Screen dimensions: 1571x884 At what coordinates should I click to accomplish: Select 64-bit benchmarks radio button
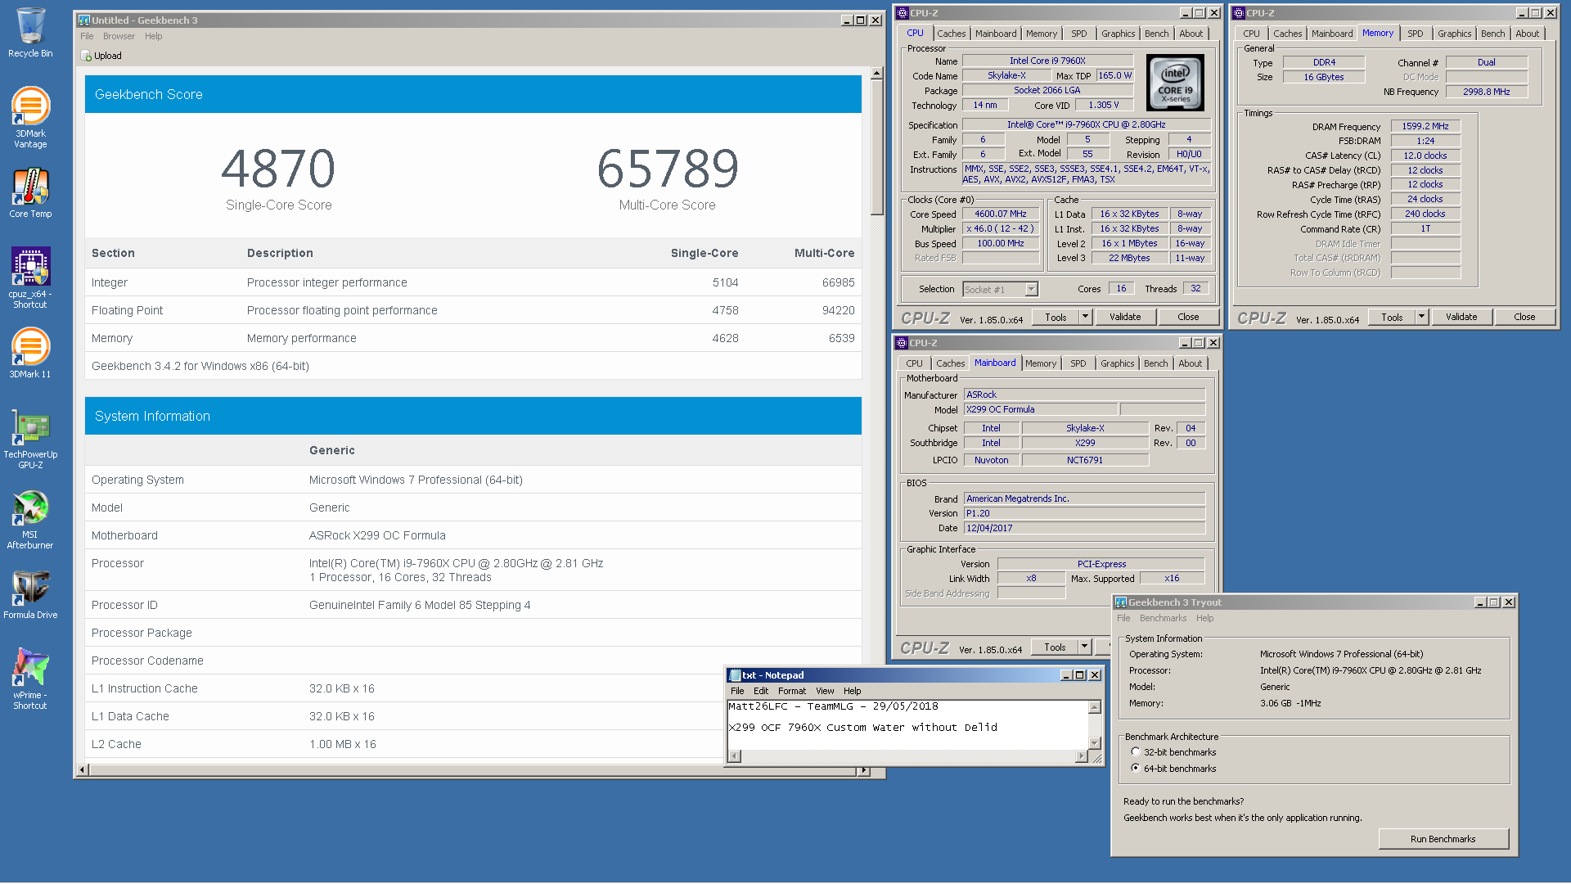click(1136, 768)
